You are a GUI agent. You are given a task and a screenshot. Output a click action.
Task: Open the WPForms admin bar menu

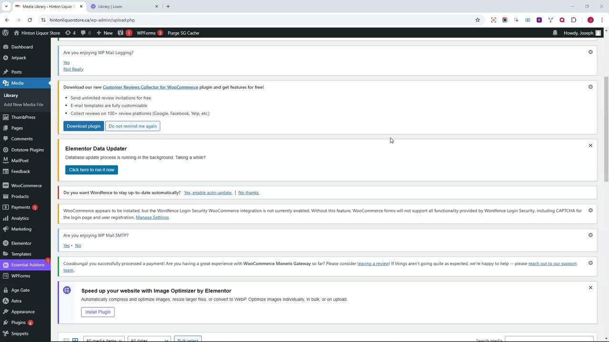(149, 33)
